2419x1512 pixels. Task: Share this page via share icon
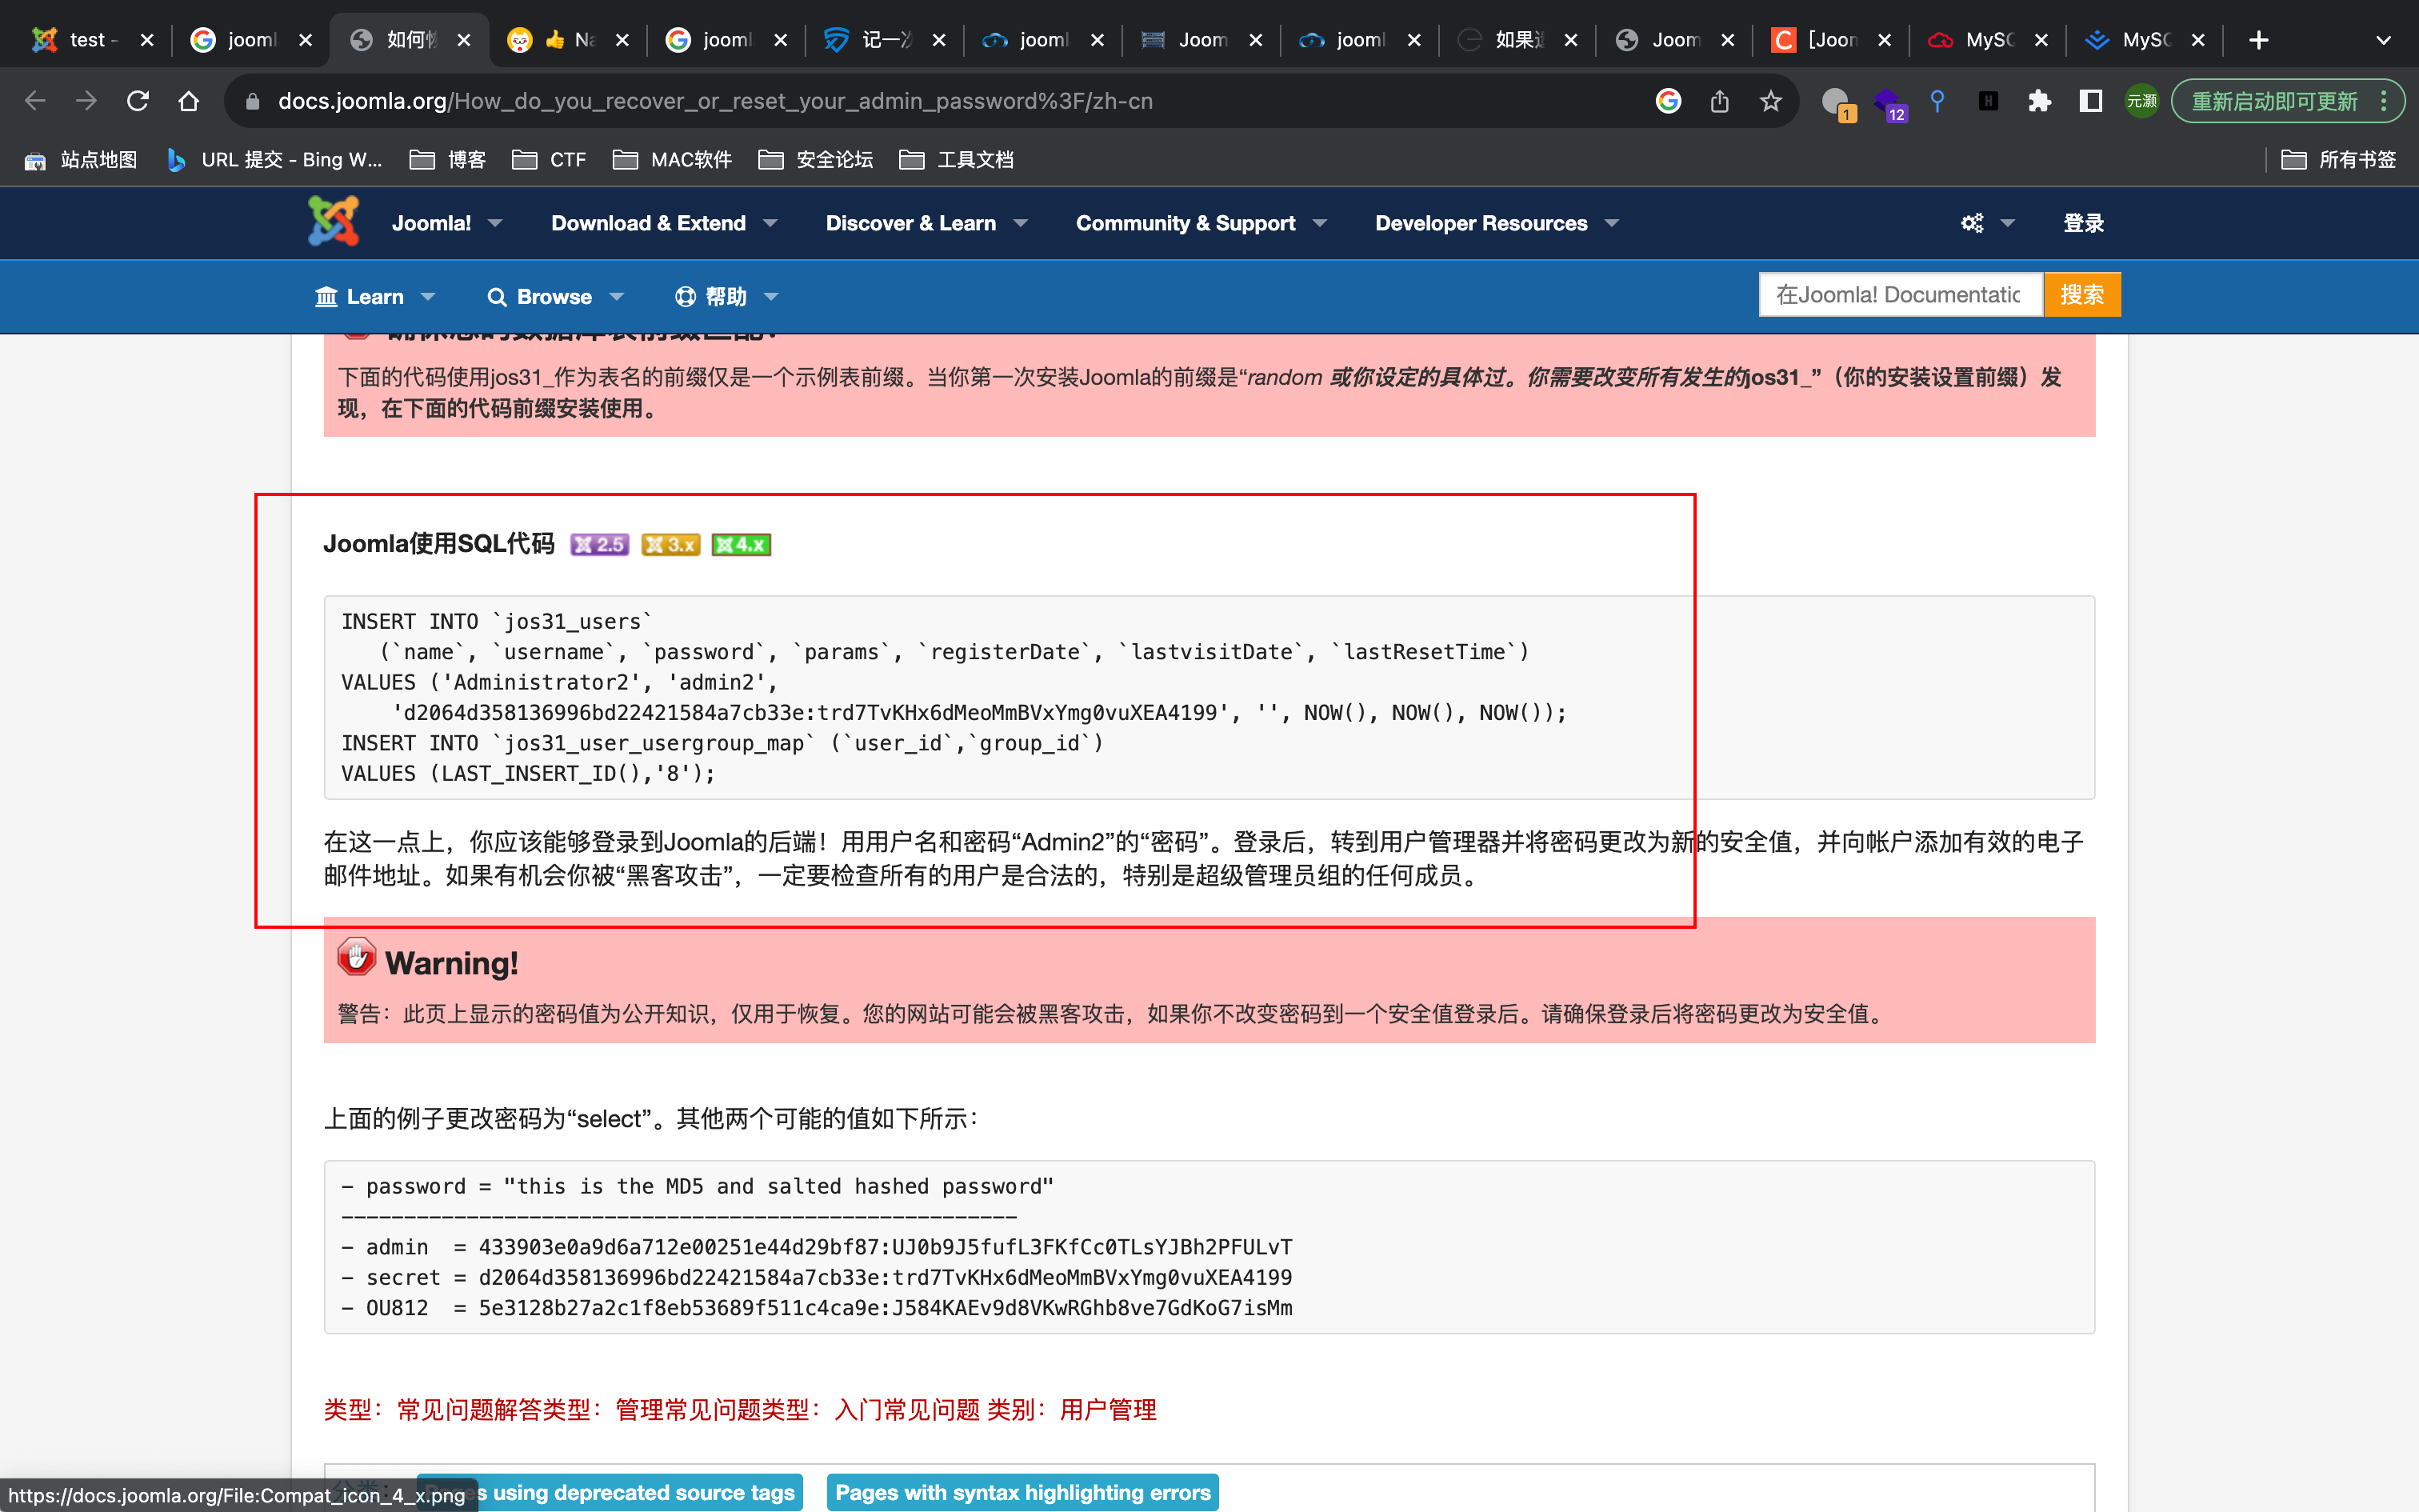coord(1719,101)
